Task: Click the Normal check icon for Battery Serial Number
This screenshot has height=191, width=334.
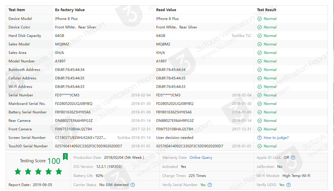Action: click(259, 112)
